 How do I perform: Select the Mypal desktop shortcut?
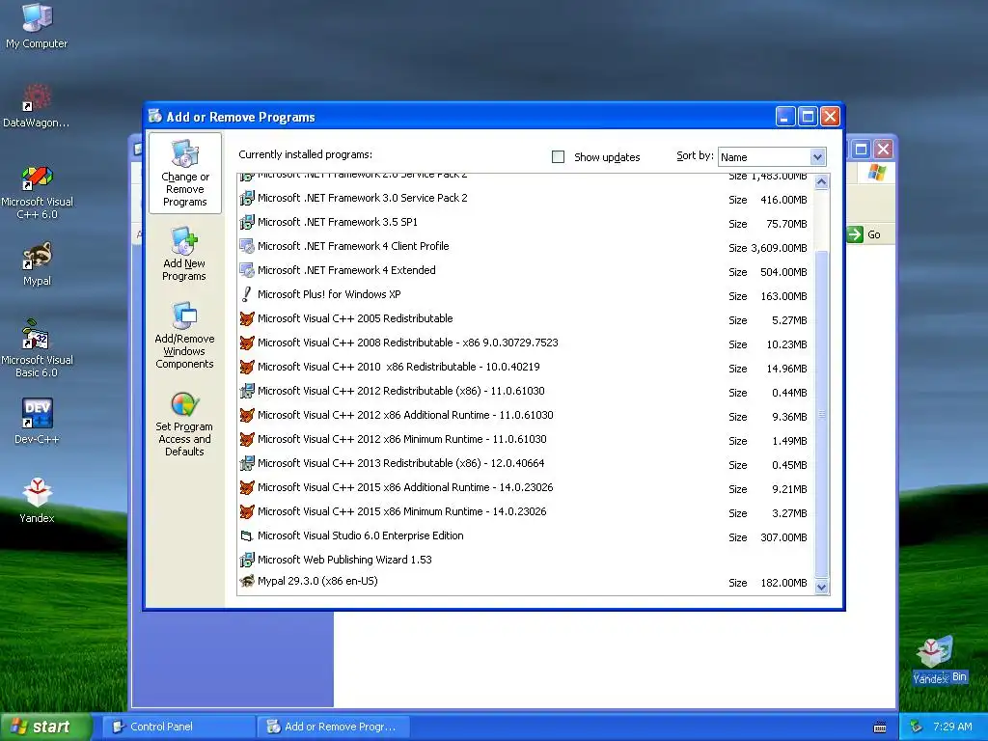coord(37,264)
